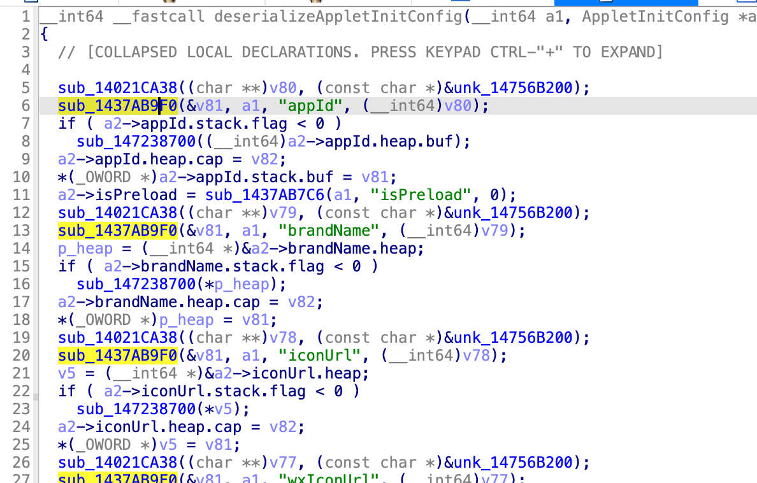Screen dimensions: 757x483
Task: Click the deserializeAppletInitConfig function name
Action: click(338, 17)
